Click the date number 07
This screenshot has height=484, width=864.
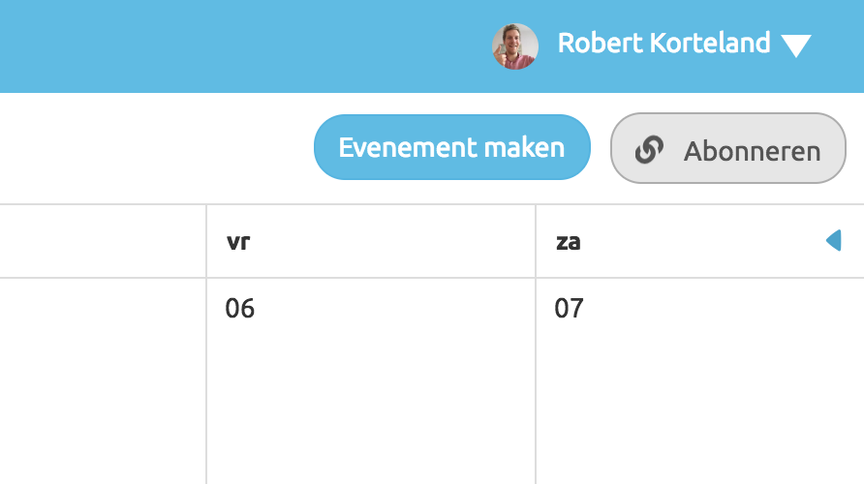[569, 309]
